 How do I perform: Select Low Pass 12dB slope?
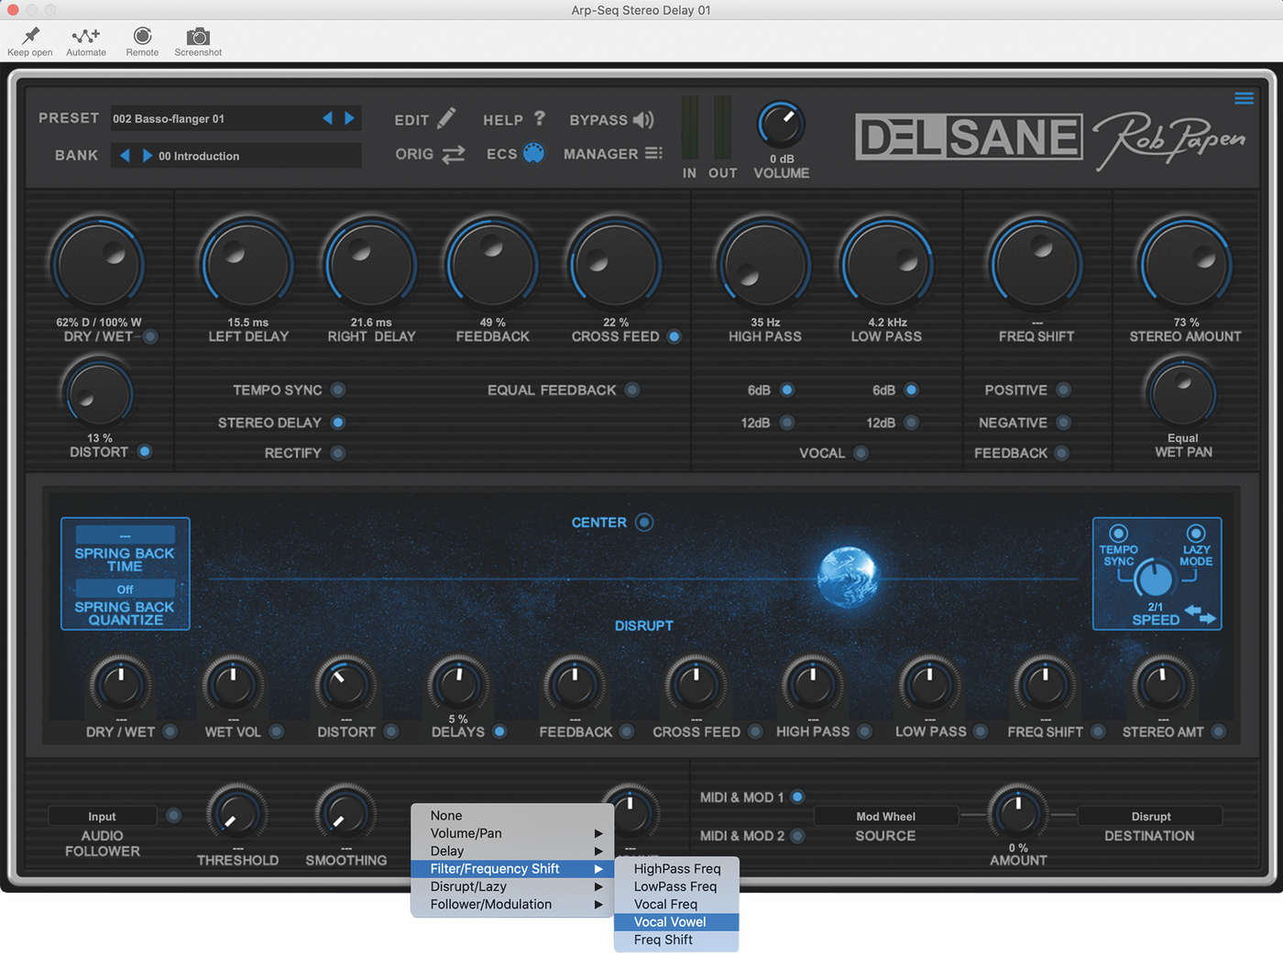[x=911, y=423]
